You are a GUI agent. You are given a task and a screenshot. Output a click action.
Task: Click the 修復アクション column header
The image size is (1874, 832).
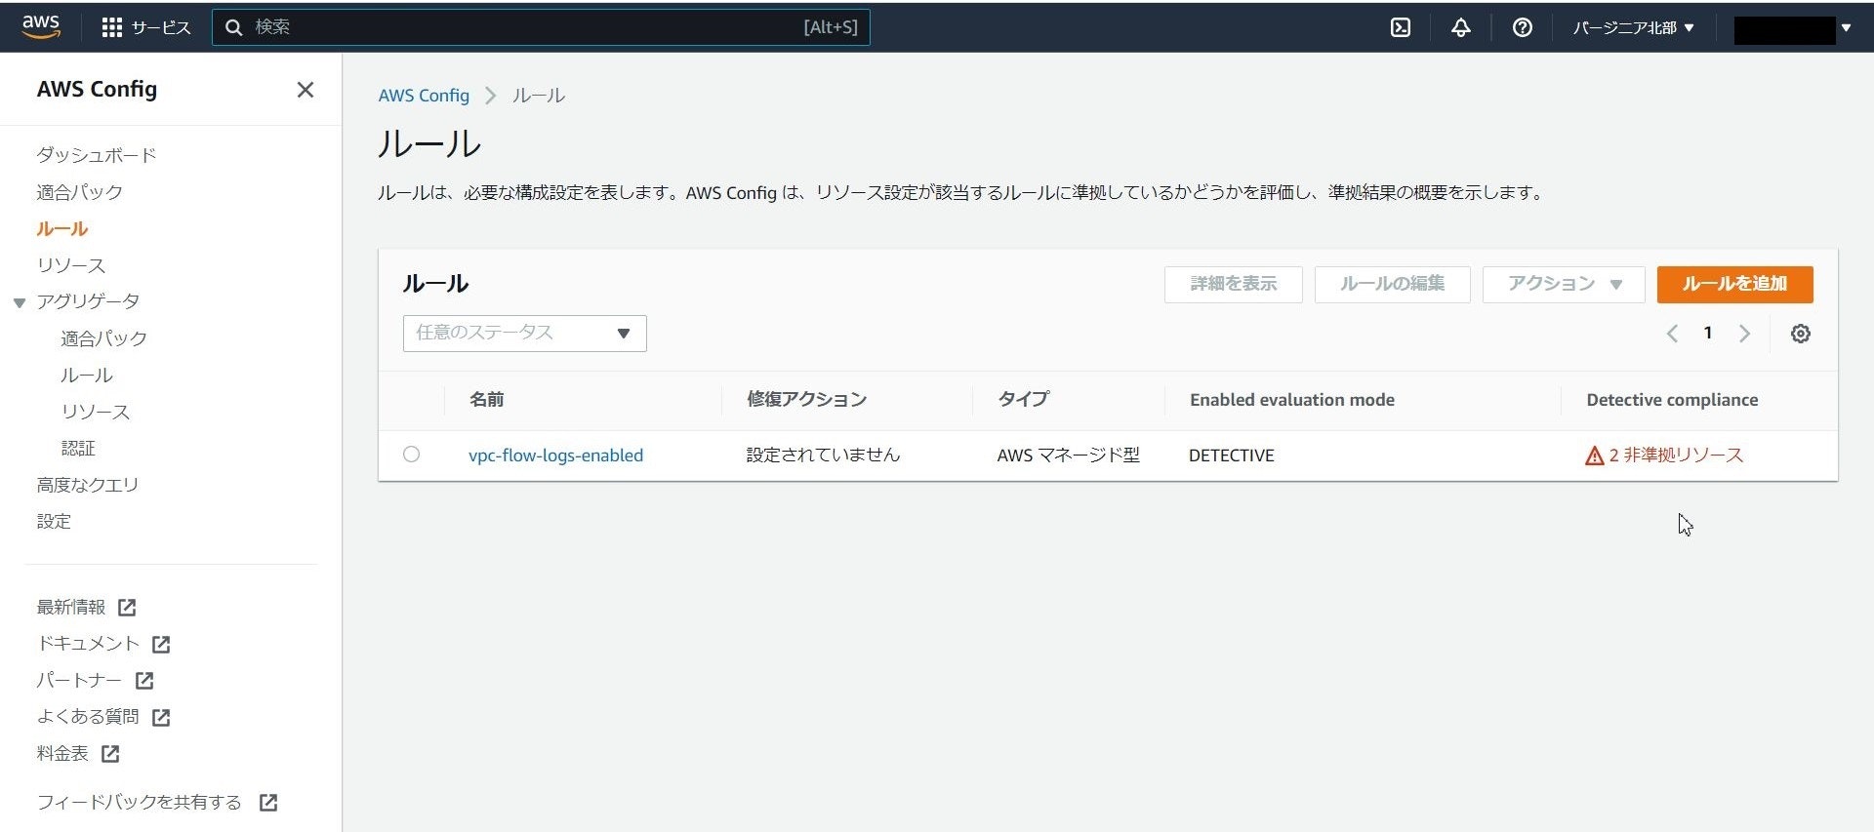tap(807, 400)
